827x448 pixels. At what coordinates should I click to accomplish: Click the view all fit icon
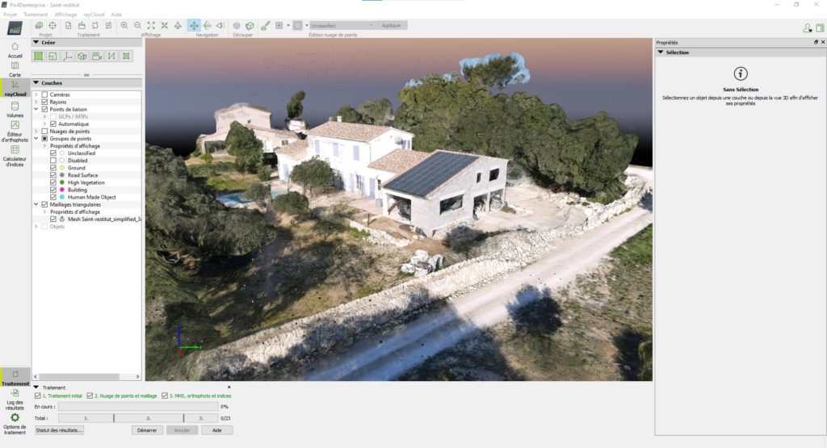point(151,25)
